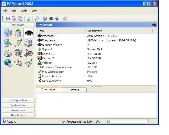The image size is (169, 135).
Task: Click the AMD Athlon X2 BE 2300 value
Action: pyautogui.click(x=102, y=36)
